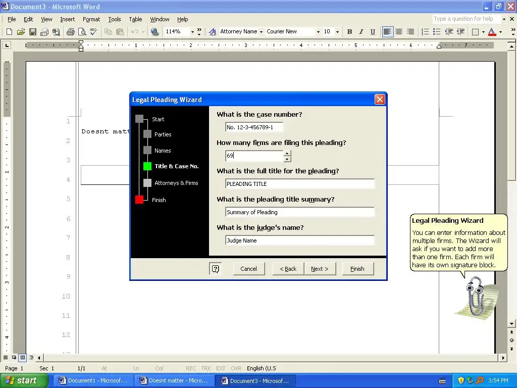
Task: Switch to Print Layout view icon
Action: pos(22,357)
